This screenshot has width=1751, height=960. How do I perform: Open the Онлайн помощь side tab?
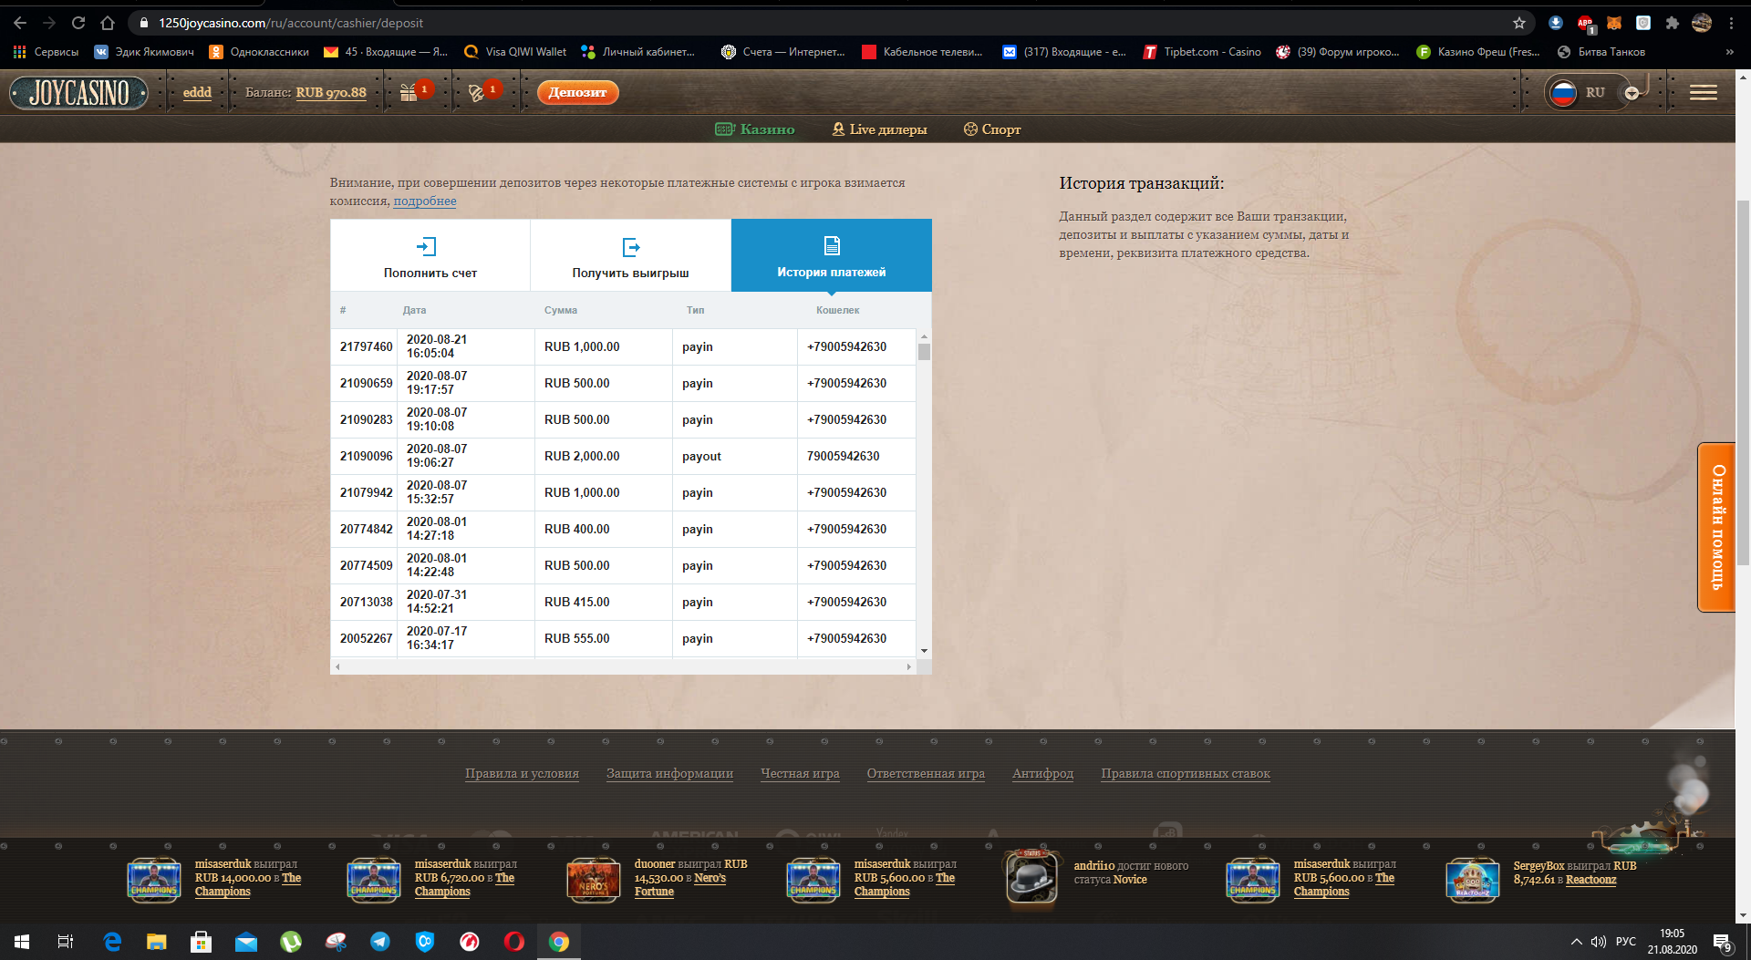[x=1716, y=527]
